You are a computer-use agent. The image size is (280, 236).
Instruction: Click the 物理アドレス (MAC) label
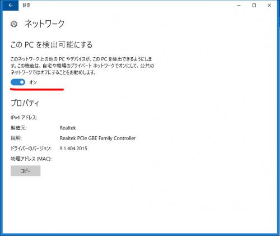pos(31,159)
